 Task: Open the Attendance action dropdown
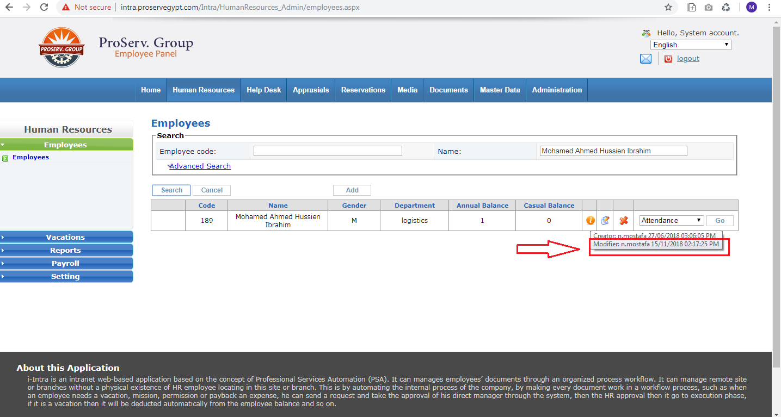click(671, 220)
